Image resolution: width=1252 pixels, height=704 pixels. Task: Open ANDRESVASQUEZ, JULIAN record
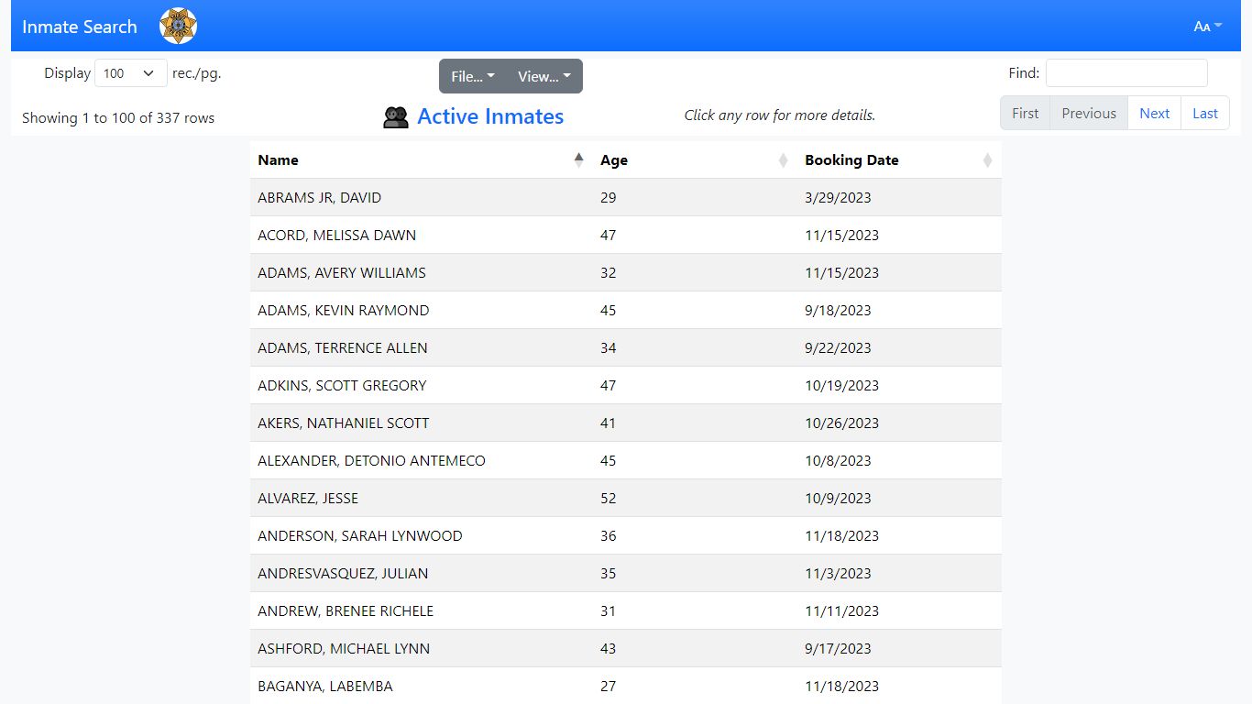coord(626,573)
